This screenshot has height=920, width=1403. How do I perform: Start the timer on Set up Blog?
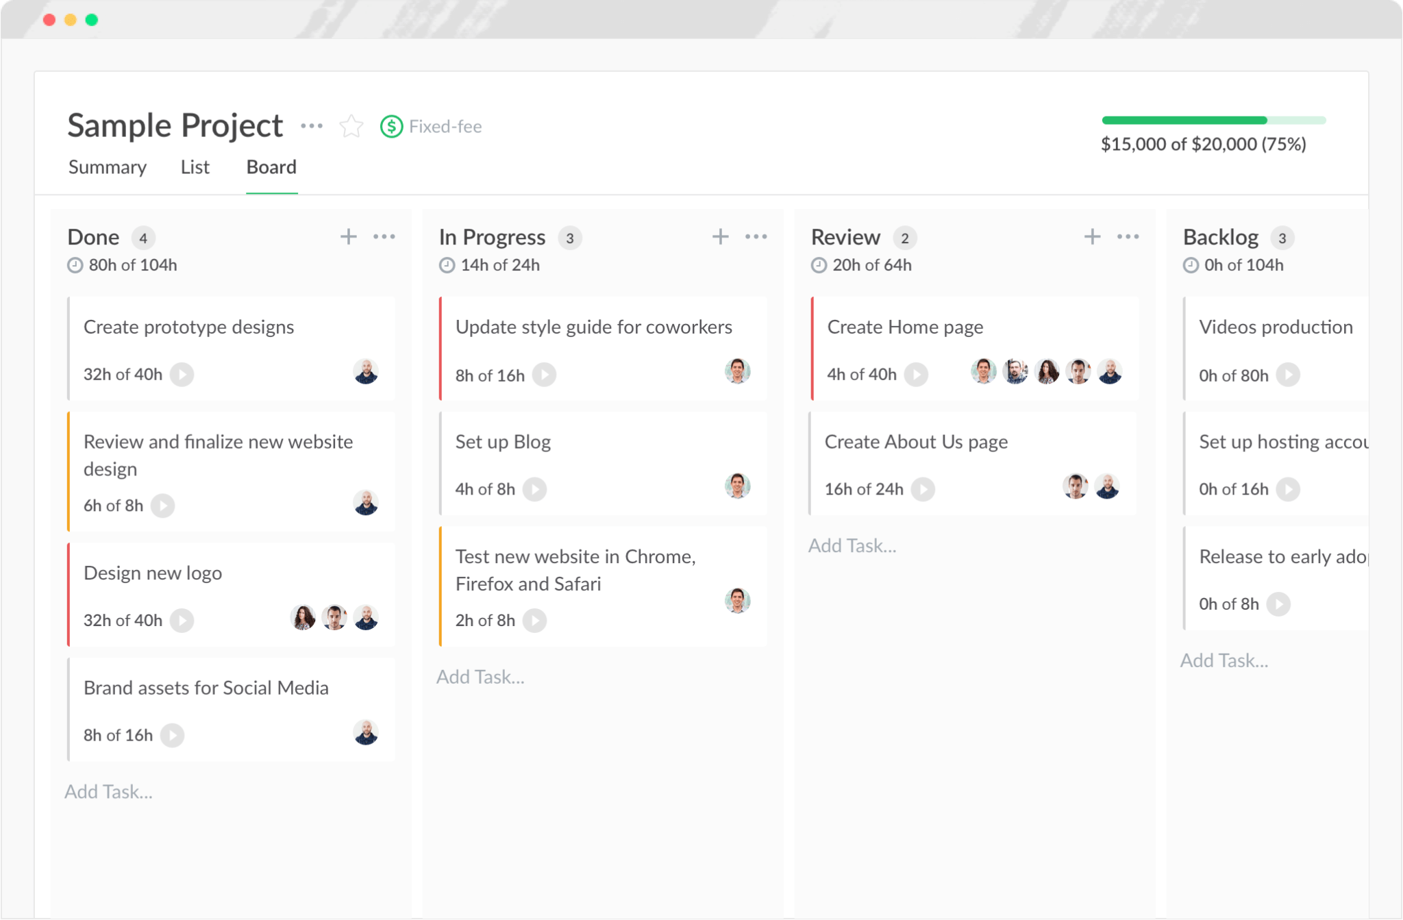[535, 488]
